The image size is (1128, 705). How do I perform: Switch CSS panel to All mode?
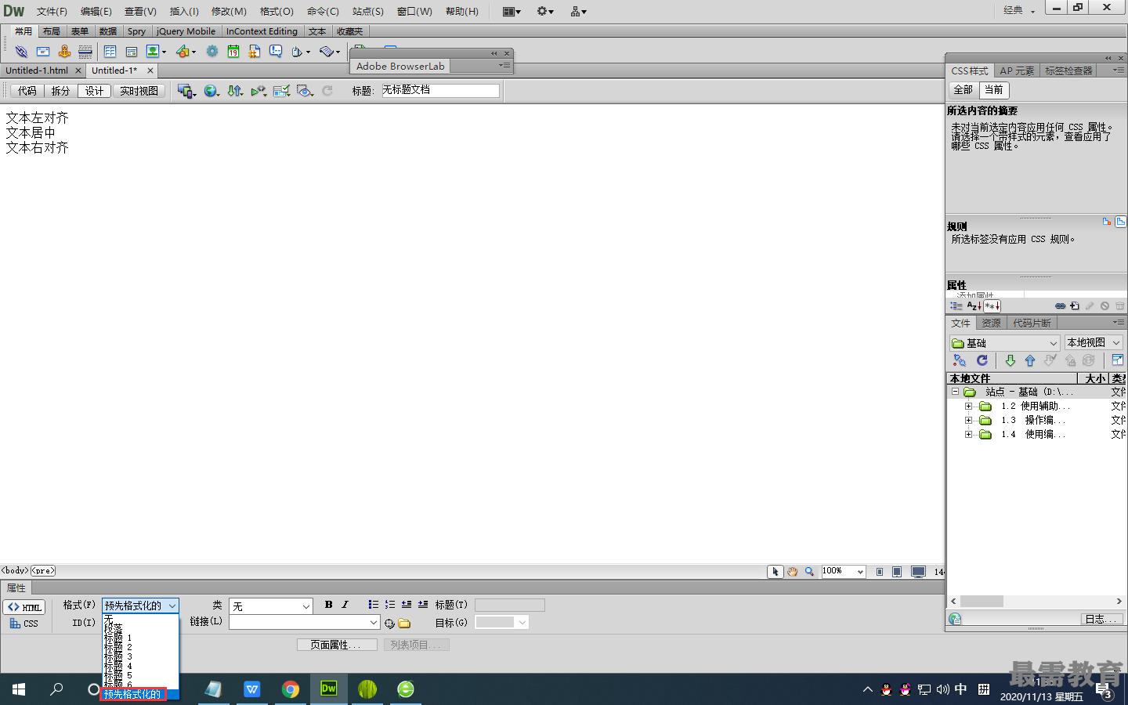pos(963,90)
